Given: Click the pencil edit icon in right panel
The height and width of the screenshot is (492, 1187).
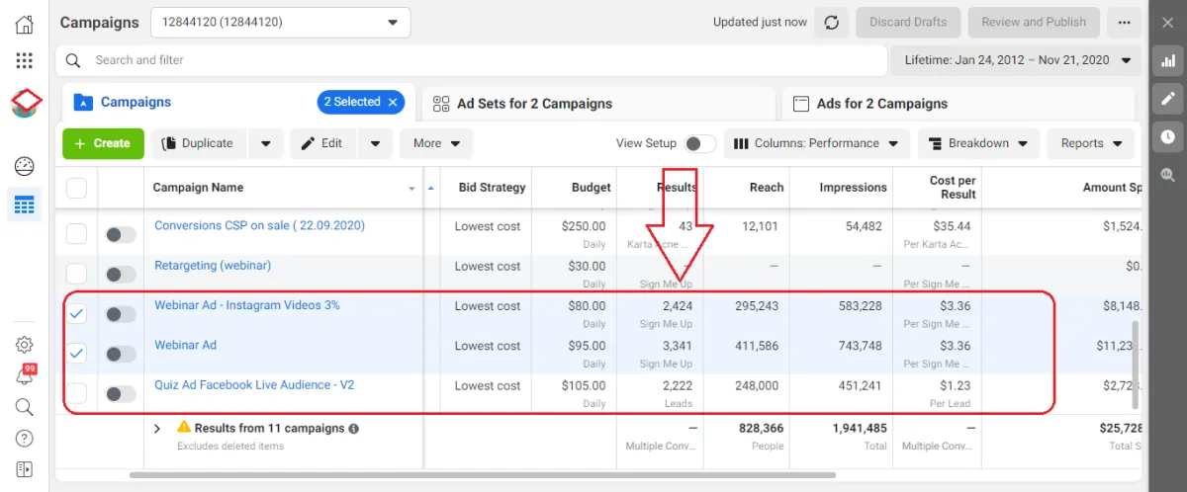Looking at the screenshot, I should point(1168,98).
